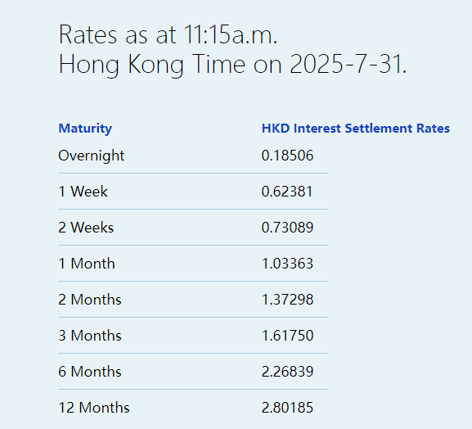Click the 1 Week rate 0.62381
This screenshot has width=472, height=429.
click(287, 192)
